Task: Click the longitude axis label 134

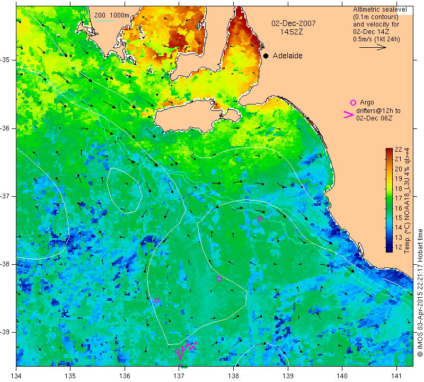Action: [x=16, y=376]
